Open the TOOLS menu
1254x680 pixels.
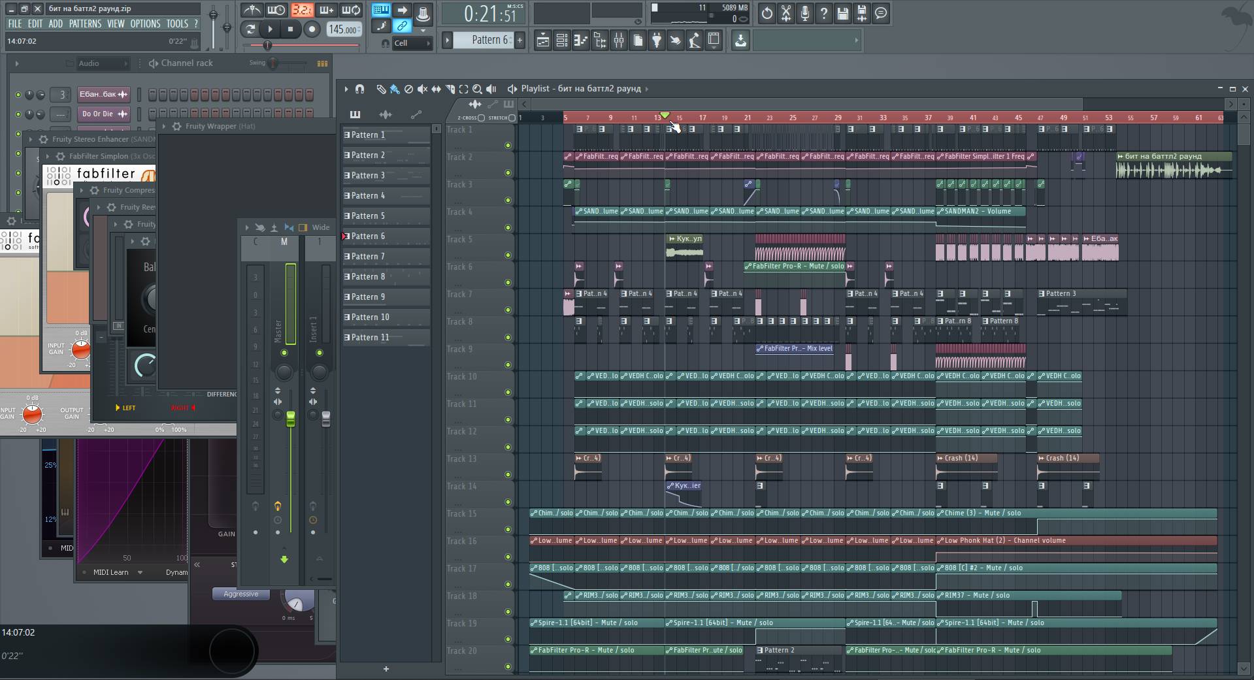point(177,24)
